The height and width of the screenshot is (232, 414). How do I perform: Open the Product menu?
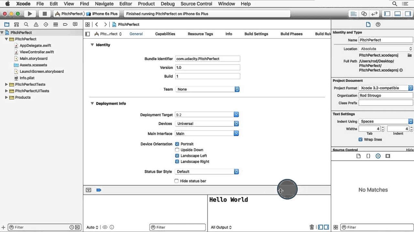146,4
